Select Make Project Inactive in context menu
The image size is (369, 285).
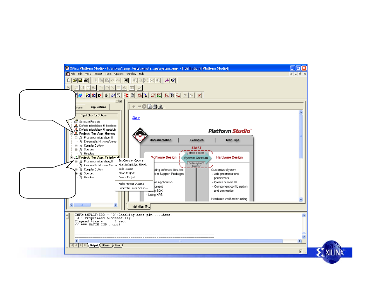pos(132,184)
